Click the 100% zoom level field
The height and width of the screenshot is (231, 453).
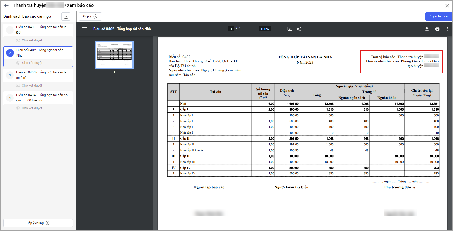click(x=265, y=29)
